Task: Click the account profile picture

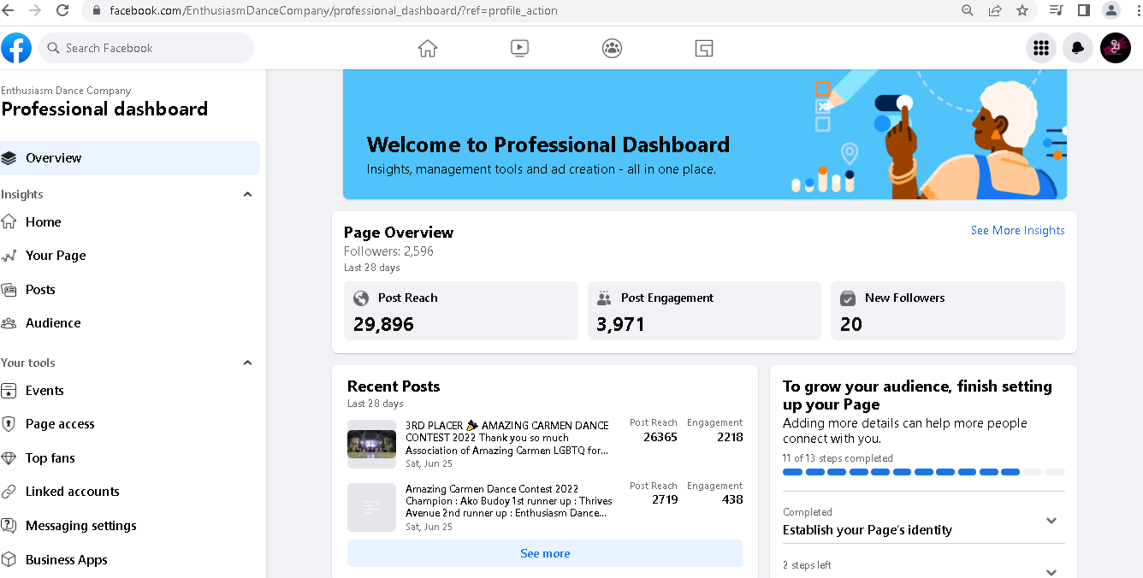Action: (x=1116, y=48)
